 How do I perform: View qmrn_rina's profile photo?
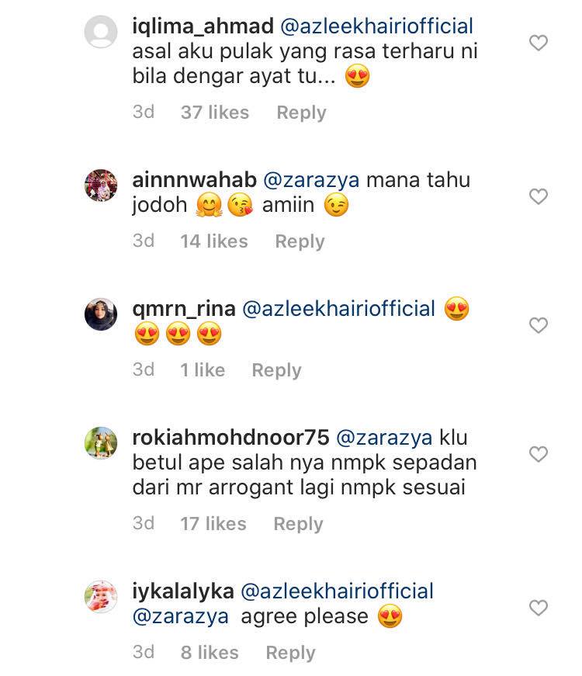pyautogui.click(x=101, y=314)
